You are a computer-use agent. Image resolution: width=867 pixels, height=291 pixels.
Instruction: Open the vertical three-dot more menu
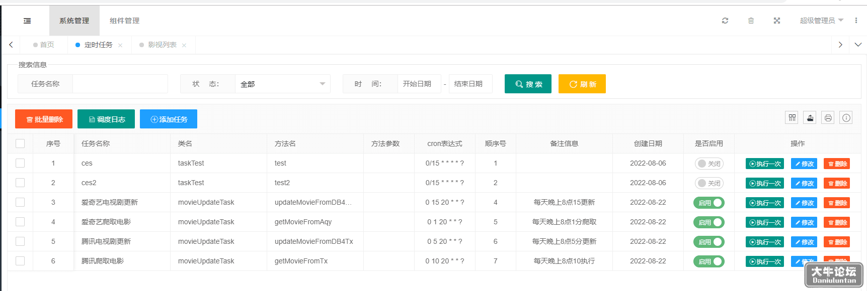856,21
